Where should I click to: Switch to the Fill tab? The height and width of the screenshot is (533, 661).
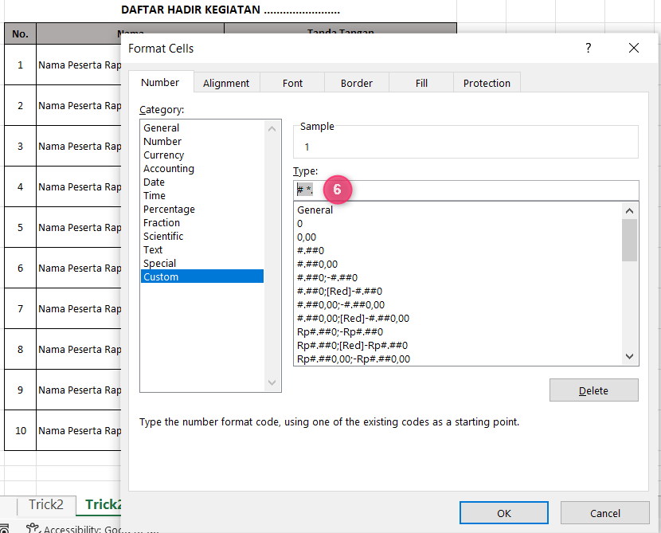pyautogui.click(x=421, y=83)
